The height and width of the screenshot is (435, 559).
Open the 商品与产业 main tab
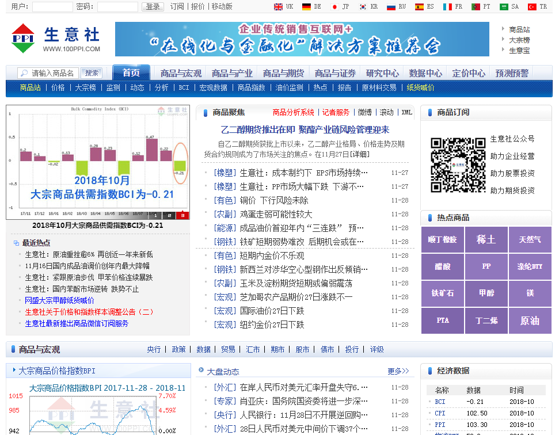point(232,73)
